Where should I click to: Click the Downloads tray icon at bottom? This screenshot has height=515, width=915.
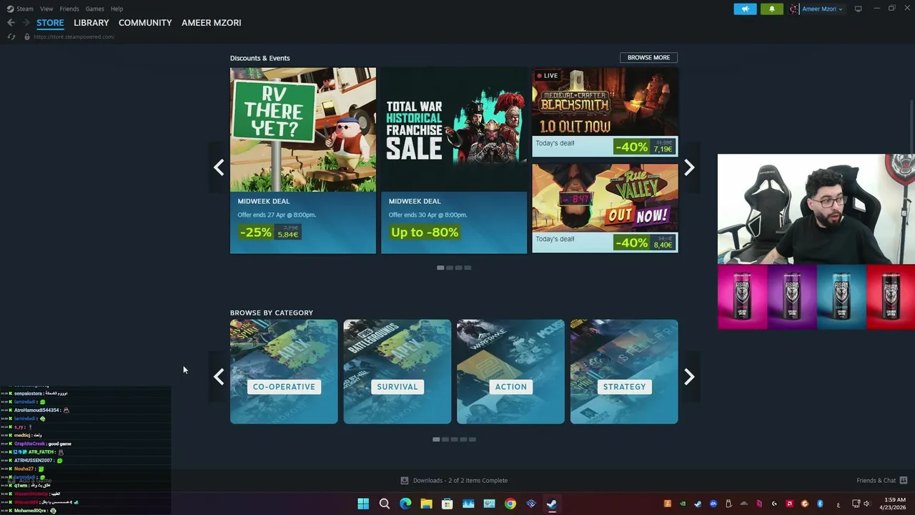(405, 481)
